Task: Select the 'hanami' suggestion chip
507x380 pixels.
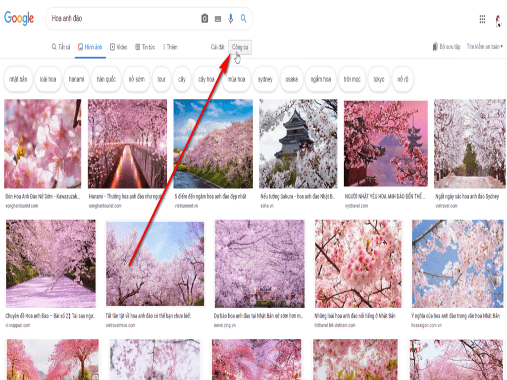Action: 76,79
